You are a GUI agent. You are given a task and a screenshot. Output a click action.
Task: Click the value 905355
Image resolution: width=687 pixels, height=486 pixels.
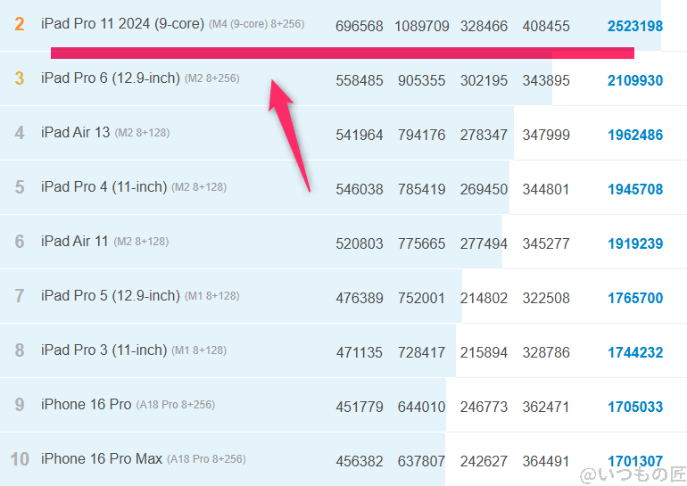[x=421, y=80]
